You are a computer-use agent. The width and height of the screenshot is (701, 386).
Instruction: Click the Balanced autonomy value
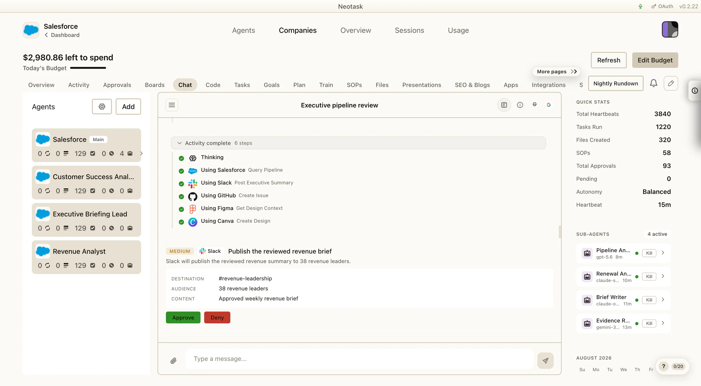click(656, 192)
